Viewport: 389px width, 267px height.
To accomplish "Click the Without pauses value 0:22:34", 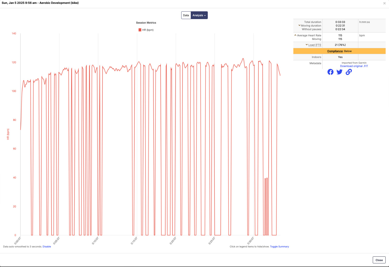I will [x=340, y=29].
